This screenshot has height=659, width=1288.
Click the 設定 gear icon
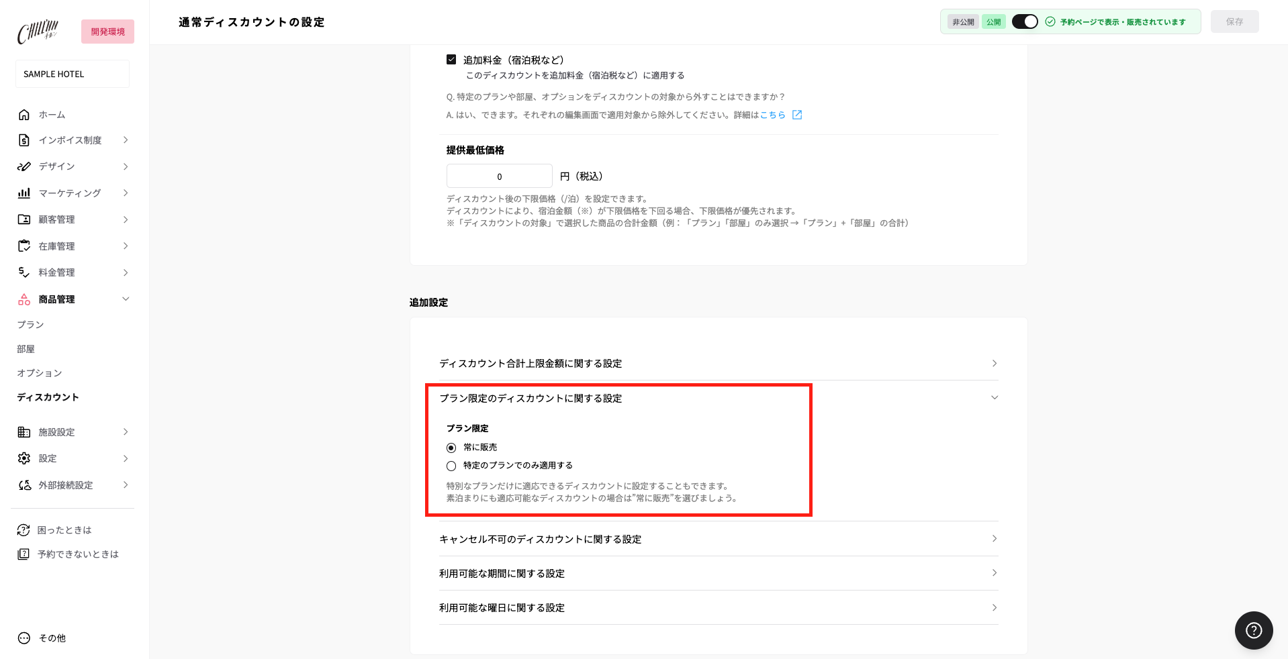tap(24, 458)
